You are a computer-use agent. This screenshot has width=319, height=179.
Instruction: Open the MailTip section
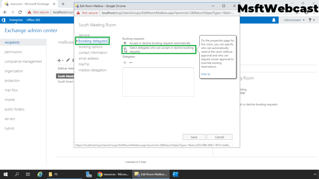pos(84,64)
